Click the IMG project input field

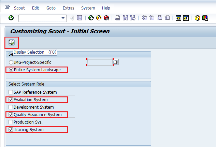point(100,62)
